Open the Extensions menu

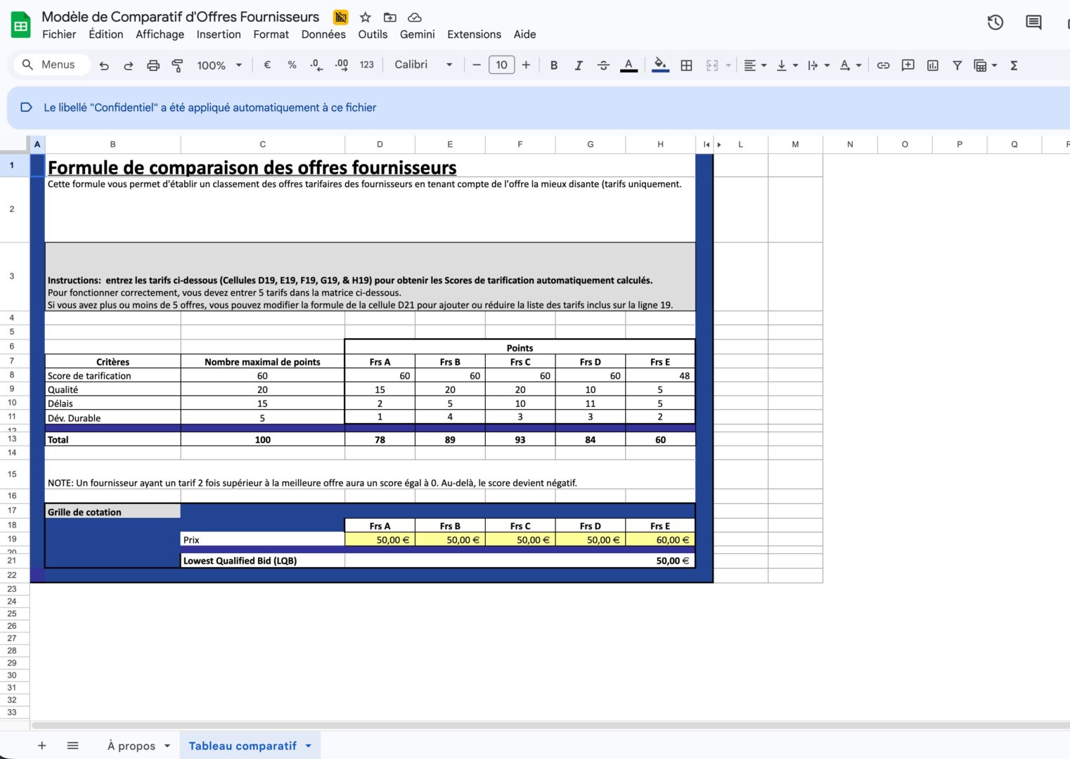click(475, 34)
